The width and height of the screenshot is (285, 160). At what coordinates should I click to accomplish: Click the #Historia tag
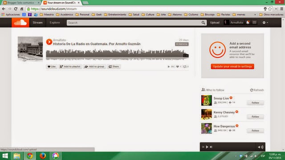click(182, 44)
